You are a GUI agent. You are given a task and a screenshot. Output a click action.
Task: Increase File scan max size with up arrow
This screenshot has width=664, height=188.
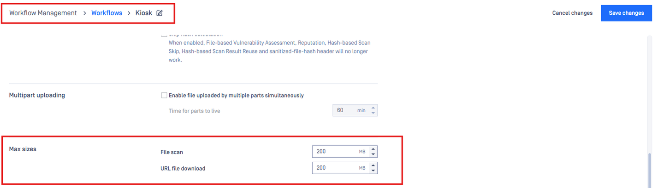pyautogui.click(x=373, y=149)
